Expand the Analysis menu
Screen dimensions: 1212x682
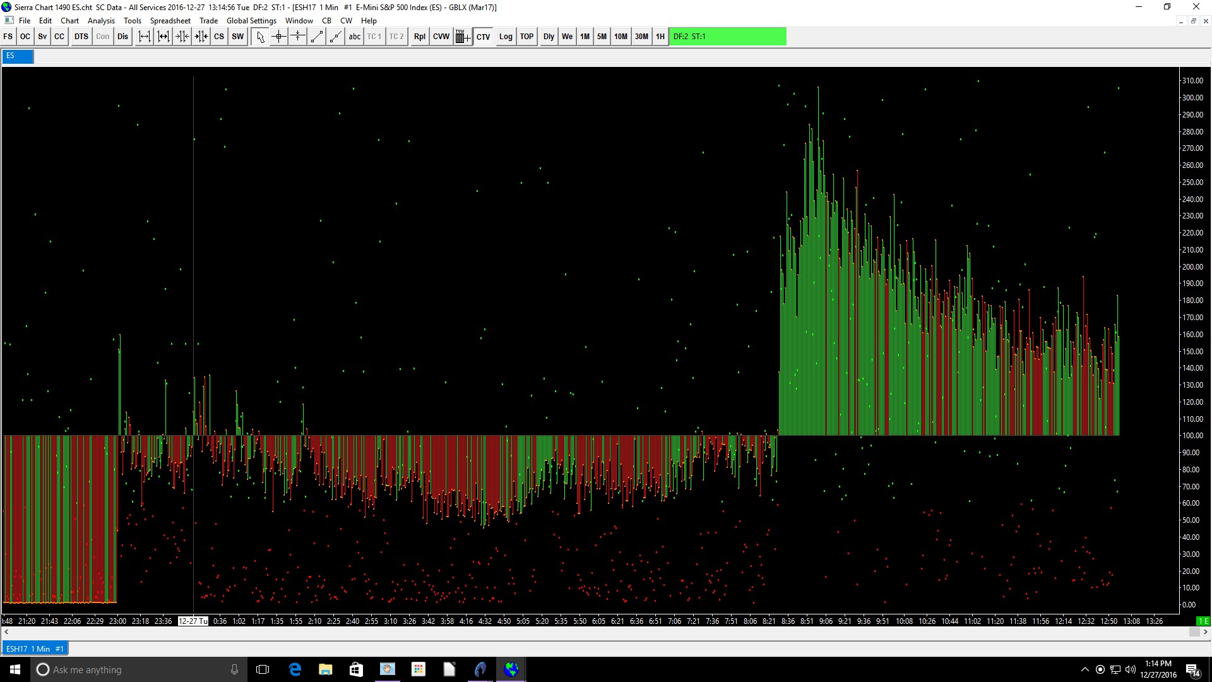tap(101, 21)
